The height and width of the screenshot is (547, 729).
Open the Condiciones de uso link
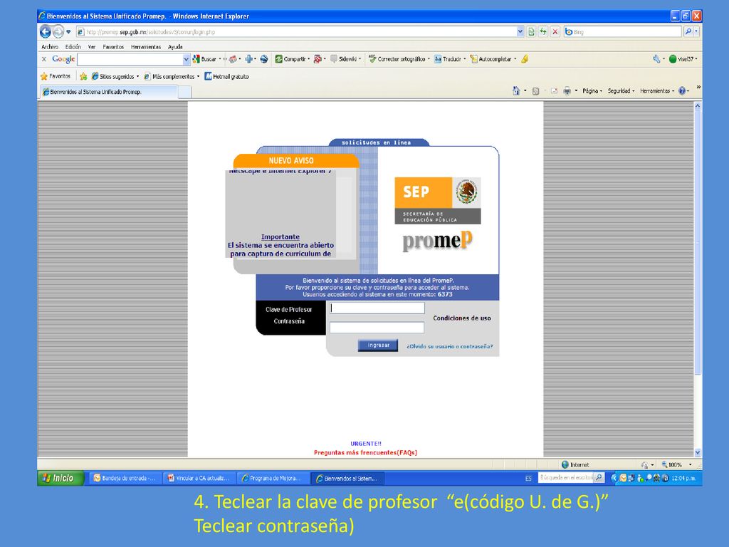click(x=461, y=318)
